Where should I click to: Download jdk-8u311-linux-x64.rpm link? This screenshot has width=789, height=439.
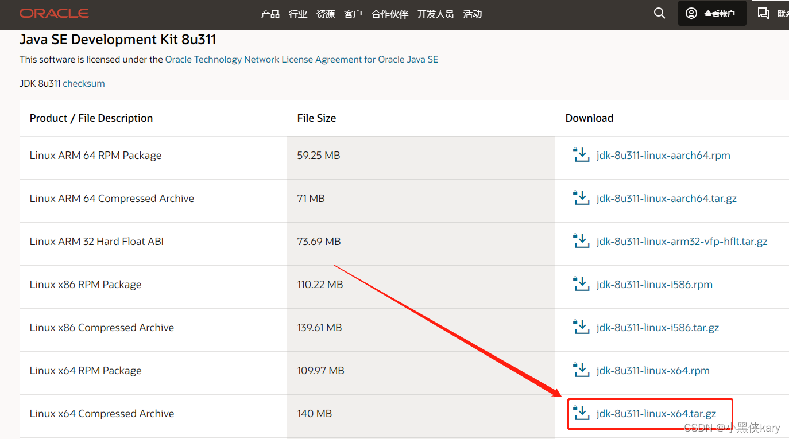point(653,371)
